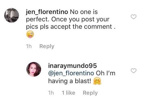Click the winking tongue-out emoji
This screenshot has width=146, height=99.
[x=30, y=34]
